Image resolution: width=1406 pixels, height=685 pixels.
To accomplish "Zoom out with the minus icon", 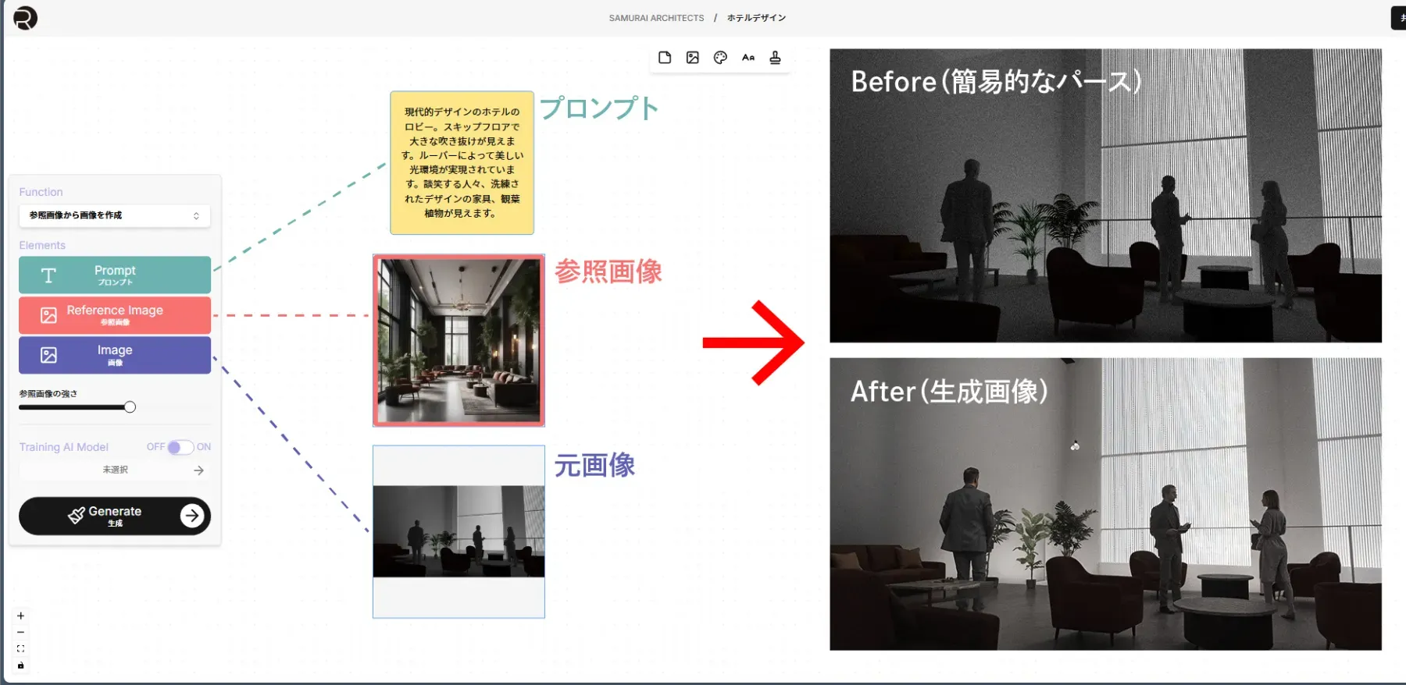I will 21,632.
